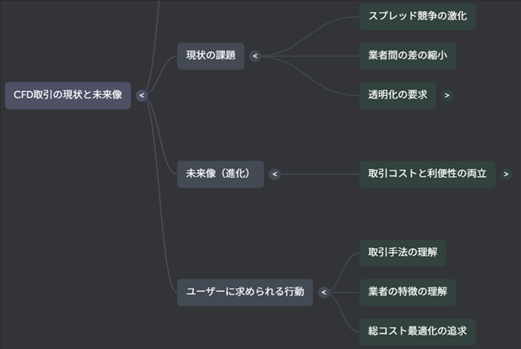Viewport: 521px width, 349px height.
Task: Click the 総コスト最適化の追求 leaf node
Action: pyautogui.click(x=417, y=331)
